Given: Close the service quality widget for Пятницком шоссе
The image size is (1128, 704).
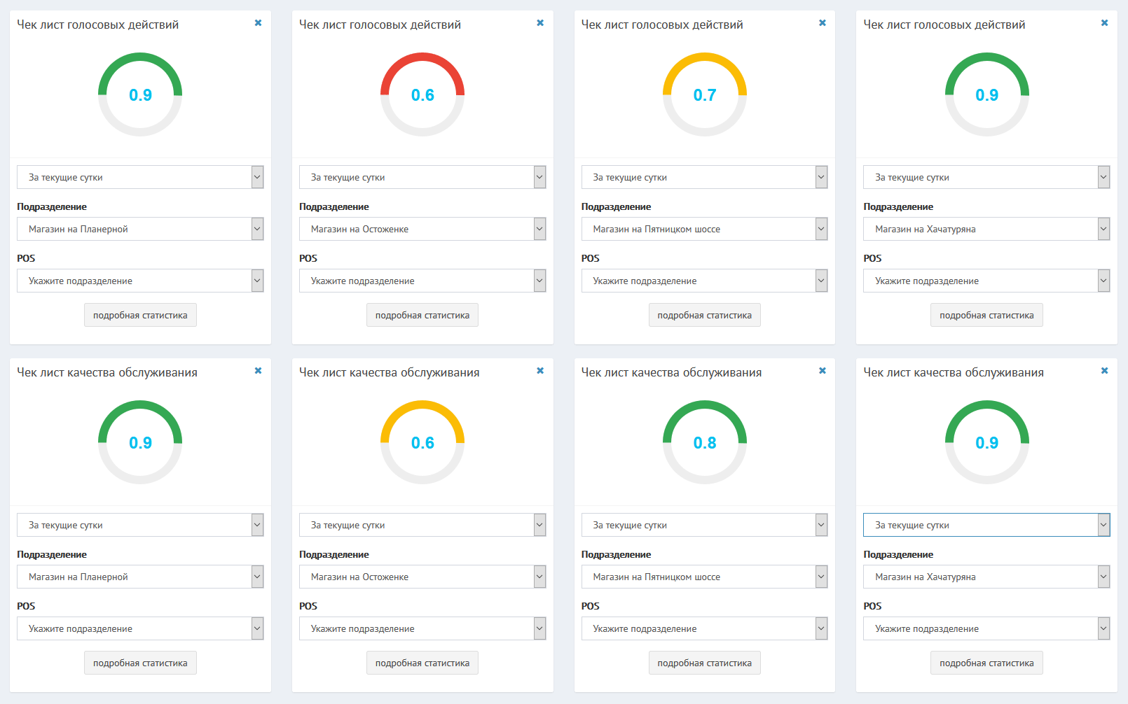Looking at the screenshot, I should [823, 371].
